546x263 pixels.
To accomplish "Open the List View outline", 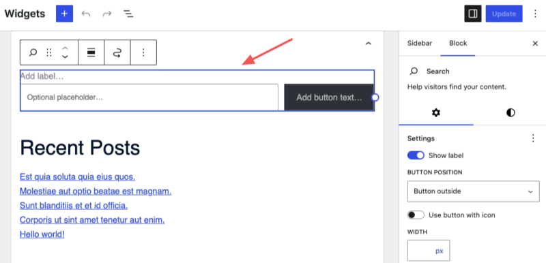I will pos(128,14).
